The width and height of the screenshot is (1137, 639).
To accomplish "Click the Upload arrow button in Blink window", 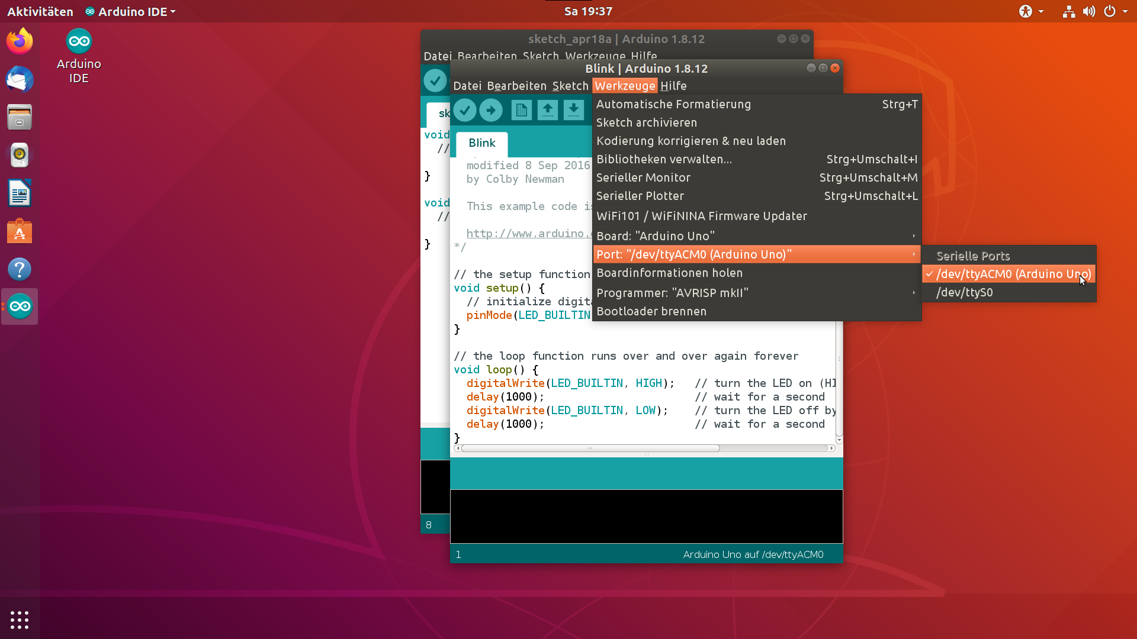I will (491, 110).
